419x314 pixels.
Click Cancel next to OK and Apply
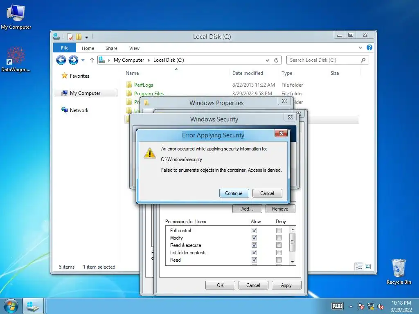253,285
